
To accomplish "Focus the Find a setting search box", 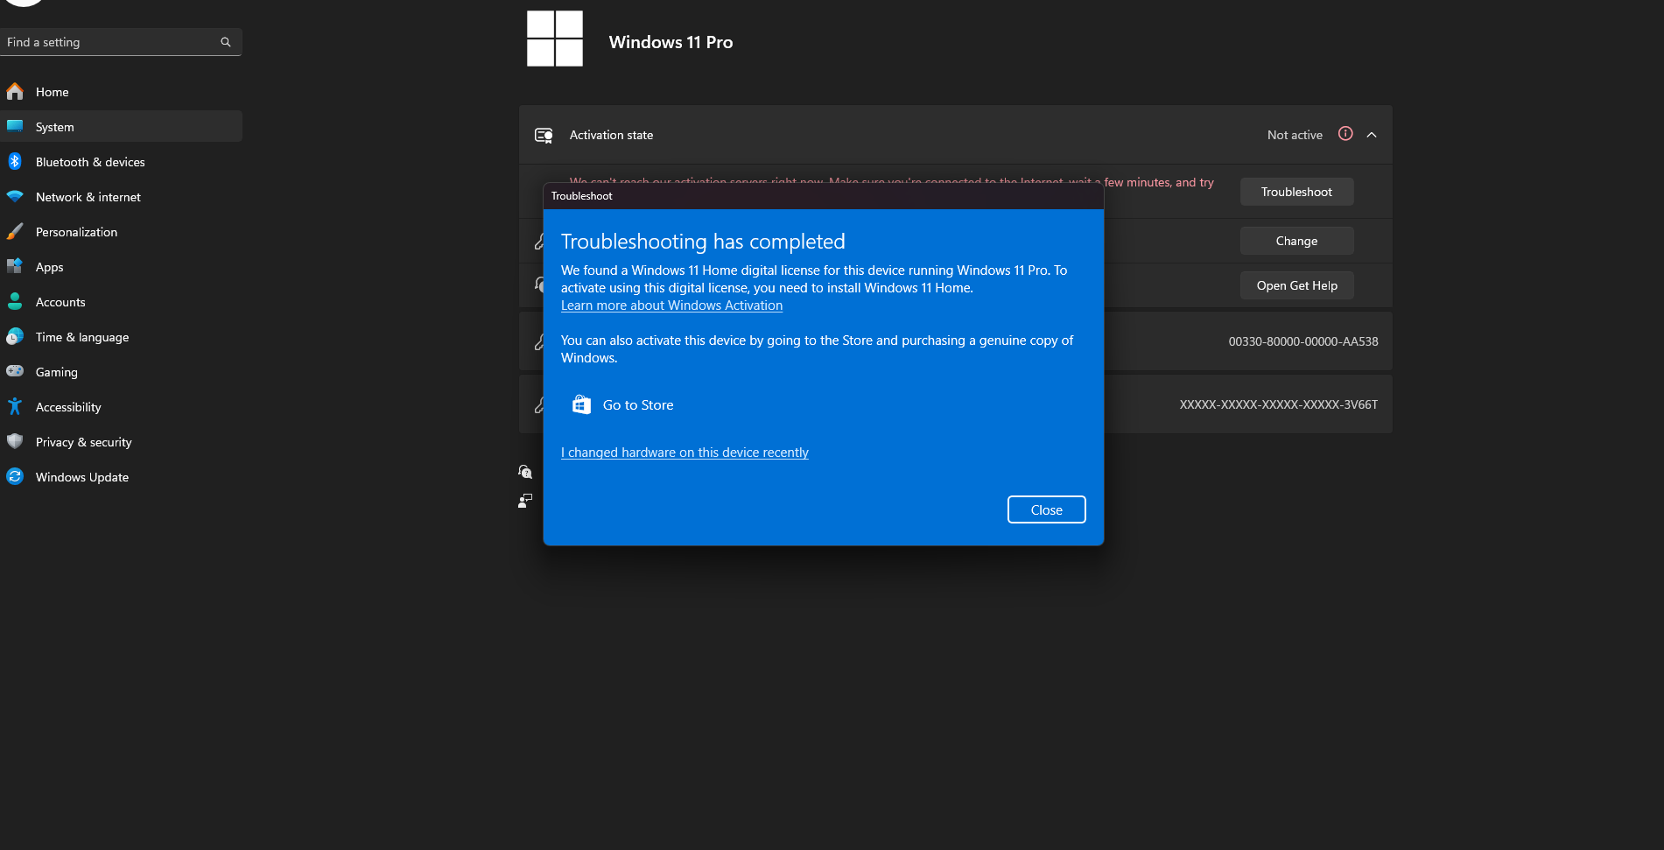I will [x=121, y=42].
